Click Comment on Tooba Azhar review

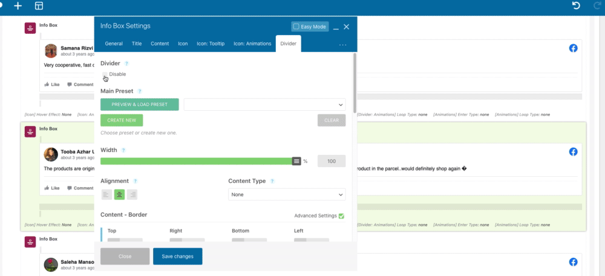[x=80, y=188]
